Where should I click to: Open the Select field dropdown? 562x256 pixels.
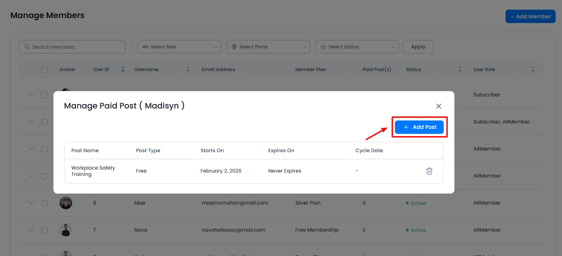click(179, 47)
